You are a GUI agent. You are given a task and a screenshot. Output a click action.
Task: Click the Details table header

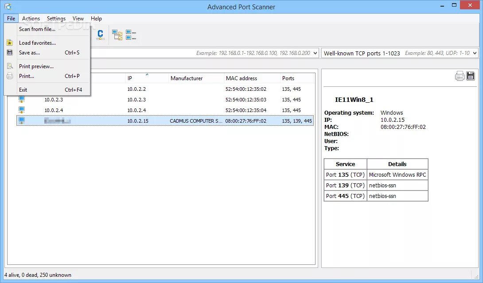(397, 164)
